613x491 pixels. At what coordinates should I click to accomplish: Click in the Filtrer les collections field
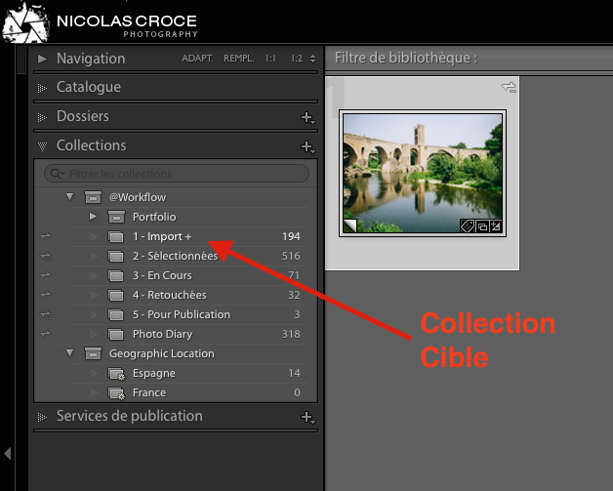(181, 174)
